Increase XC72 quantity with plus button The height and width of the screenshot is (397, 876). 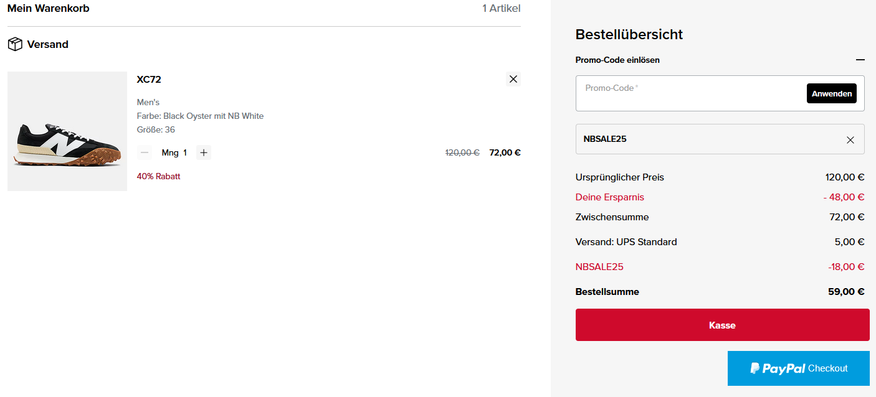(x=204, y=152)
